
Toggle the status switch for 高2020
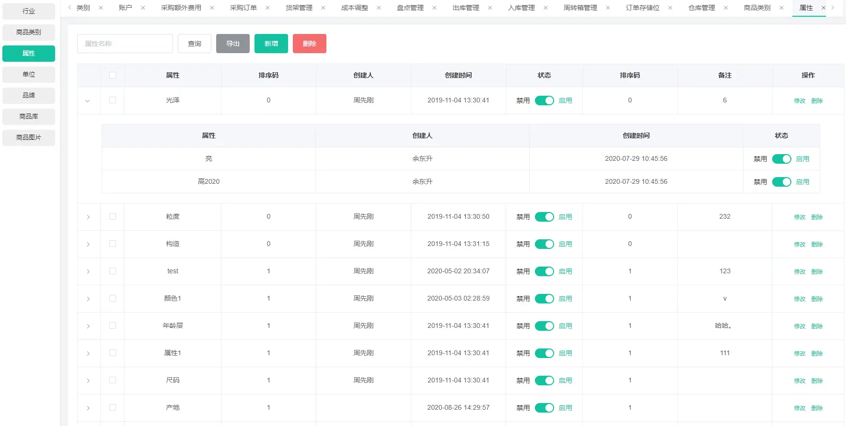pos(782,182)
